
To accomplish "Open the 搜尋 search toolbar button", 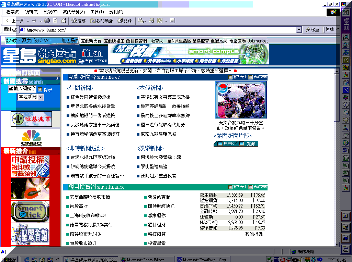I will (79, 21).
